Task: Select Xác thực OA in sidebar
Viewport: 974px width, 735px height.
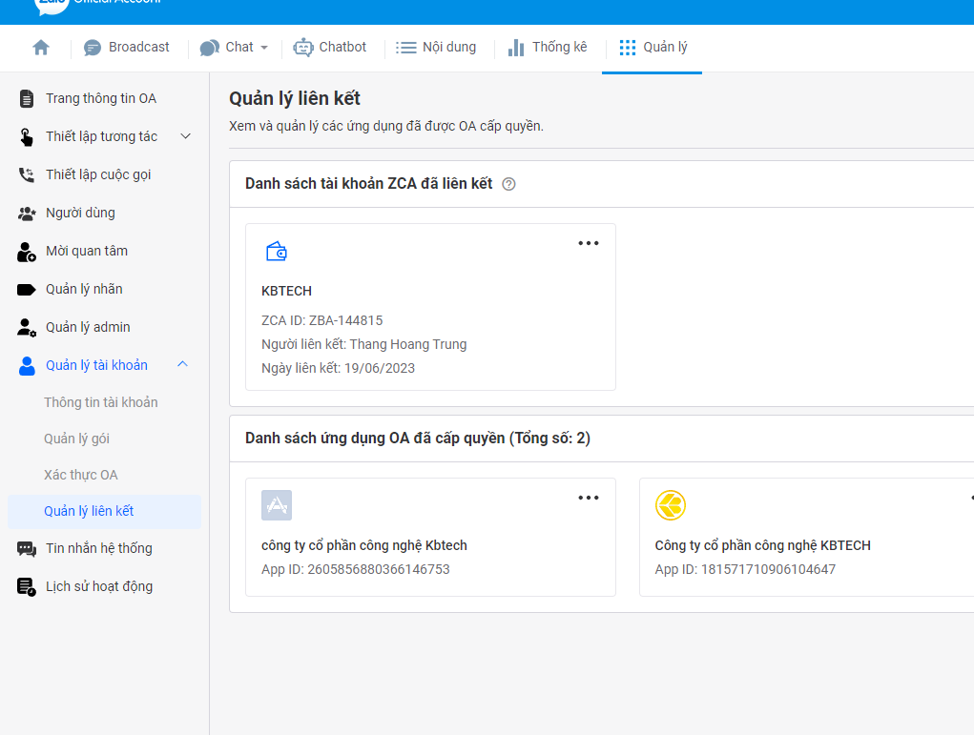Action: click(x=81, y=475)
